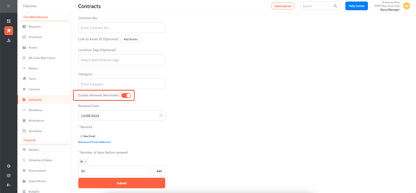Go to Checklists in the features menu
This screenshot has width=416, height=193.
pyautogui.click(x=35, y=37)
